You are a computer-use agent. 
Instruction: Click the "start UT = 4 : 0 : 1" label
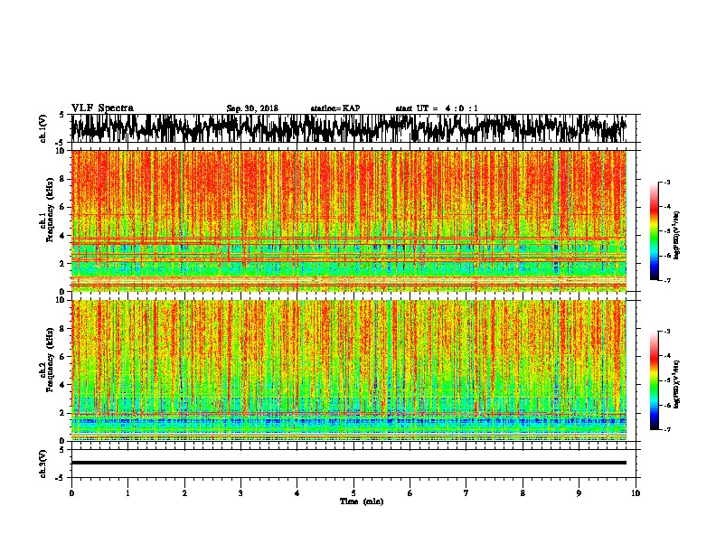[436, 108]
